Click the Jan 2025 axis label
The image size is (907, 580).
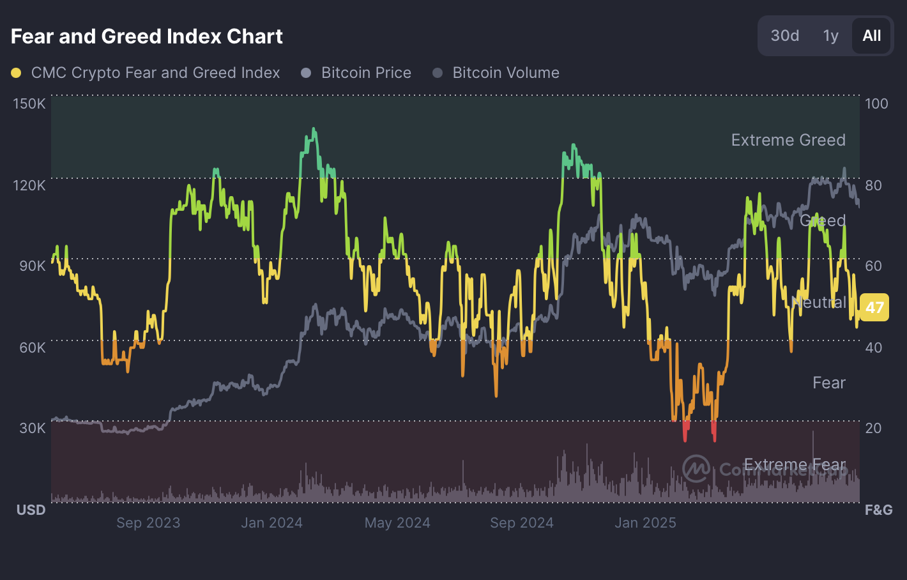click(x=645, y=523)
